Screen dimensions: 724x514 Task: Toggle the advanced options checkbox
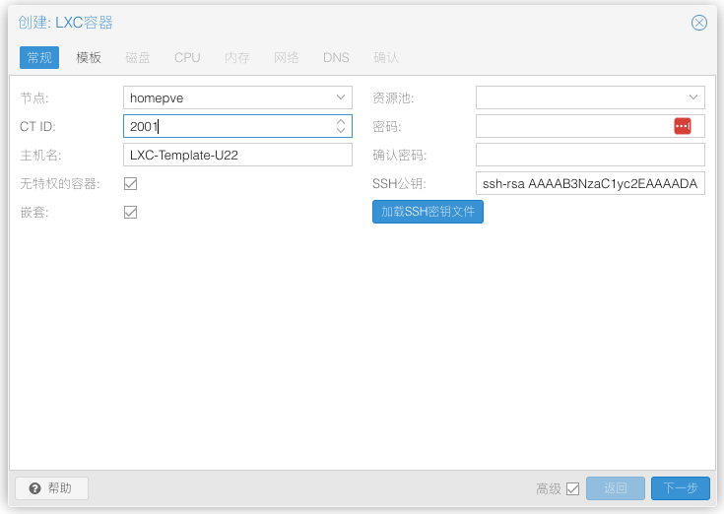coord(572,488)
